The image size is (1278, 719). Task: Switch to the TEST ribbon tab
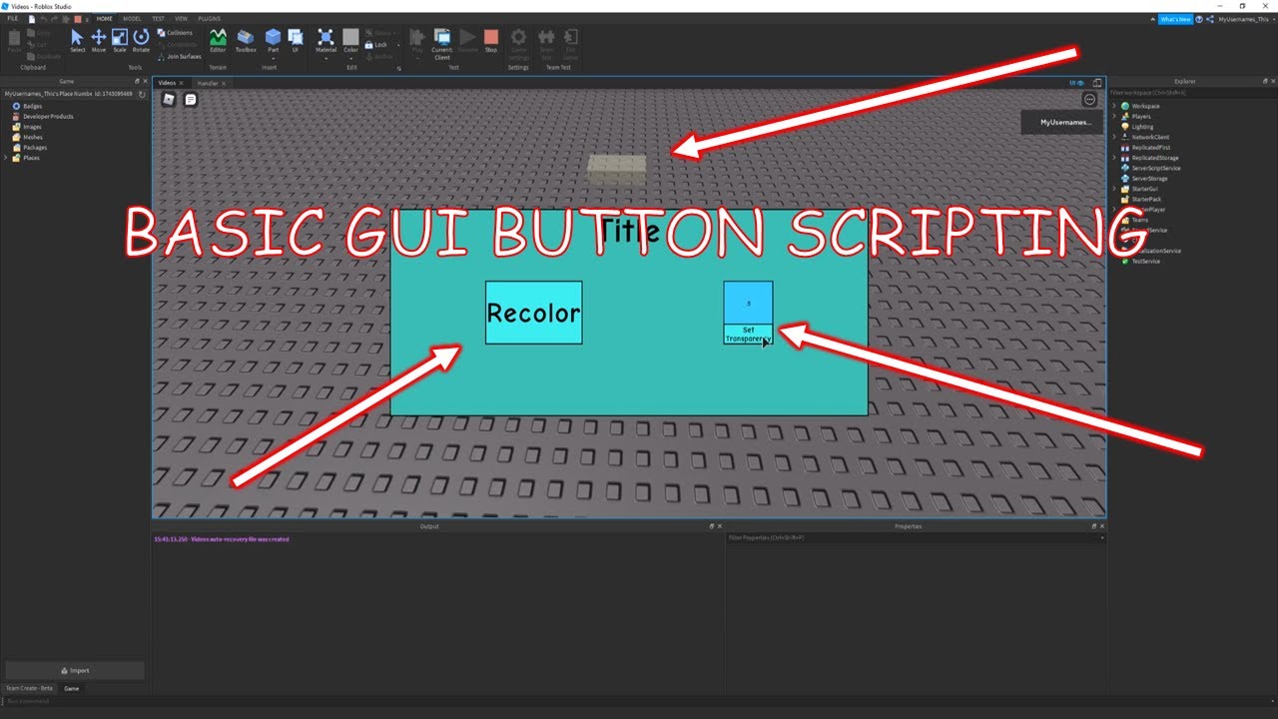pyautogui.click(x=158, y=19)
